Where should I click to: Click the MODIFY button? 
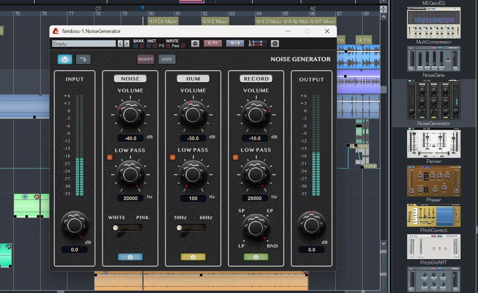[x=146, y=59]
